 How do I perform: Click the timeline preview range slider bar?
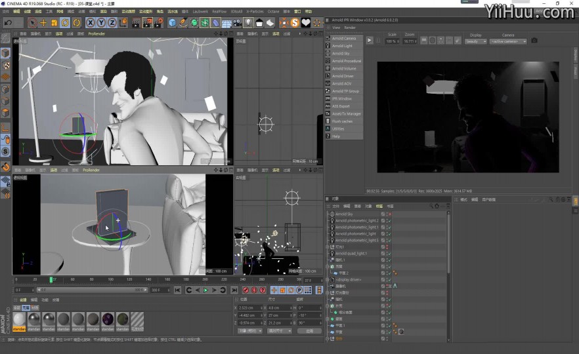[93, 290]
